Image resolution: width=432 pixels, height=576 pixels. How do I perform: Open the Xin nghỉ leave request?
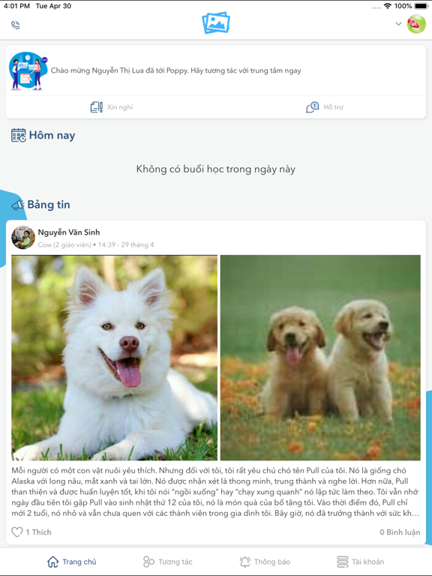111,107
